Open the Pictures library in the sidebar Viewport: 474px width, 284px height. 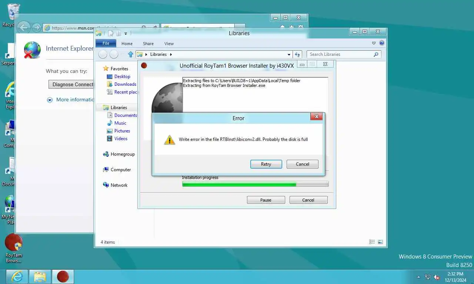pyautogui.click(x=122, y=131)
